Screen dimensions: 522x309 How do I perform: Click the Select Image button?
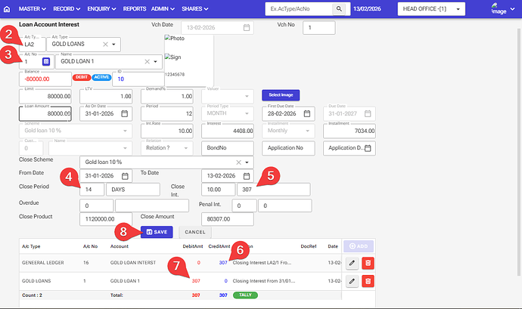[281, 95]
